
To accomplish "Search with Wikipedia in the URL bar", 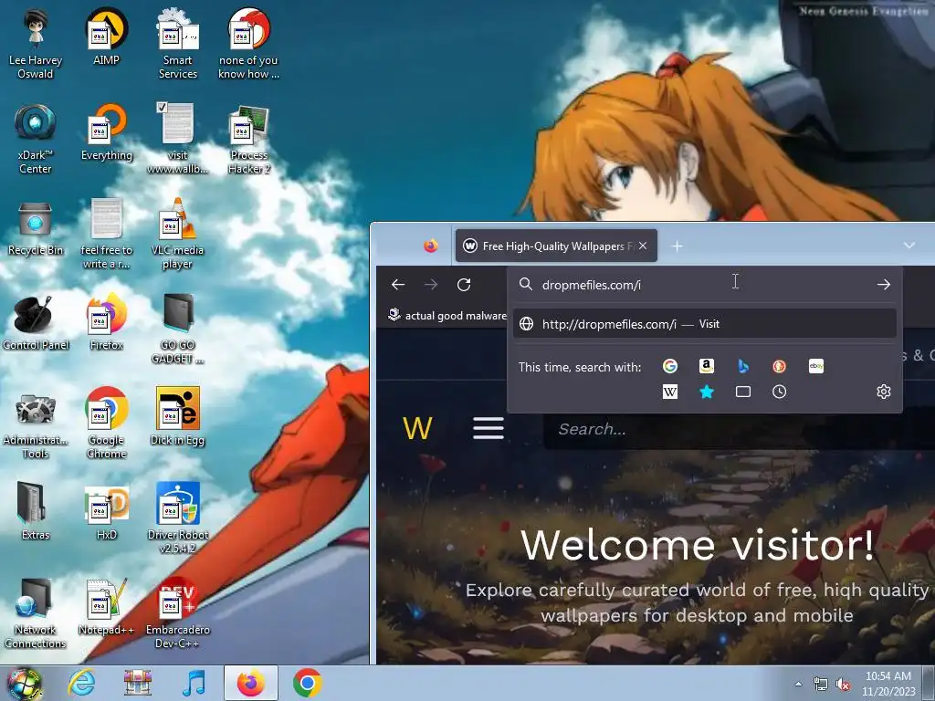I will coord(669,392).
